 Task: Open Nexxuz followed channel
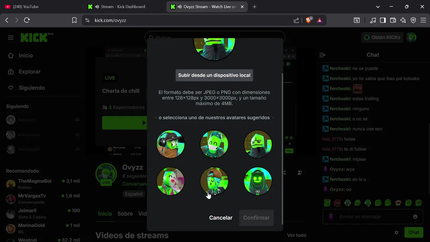tap(43, 120)
